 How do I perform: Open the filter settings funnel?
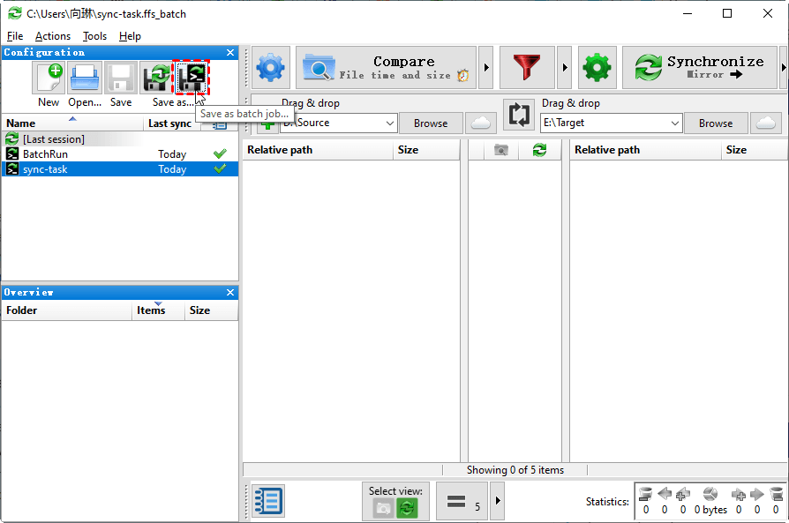pos(527,67)
